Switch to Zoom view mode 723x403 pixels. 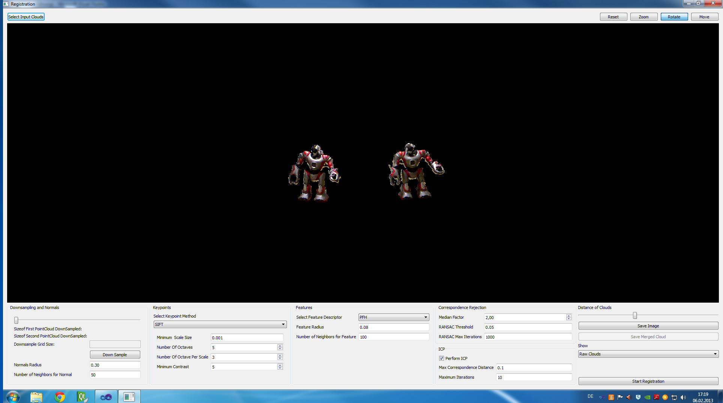tap(643, 17)
